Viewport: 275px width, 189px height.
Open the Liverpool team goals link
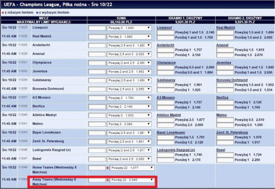164,28
